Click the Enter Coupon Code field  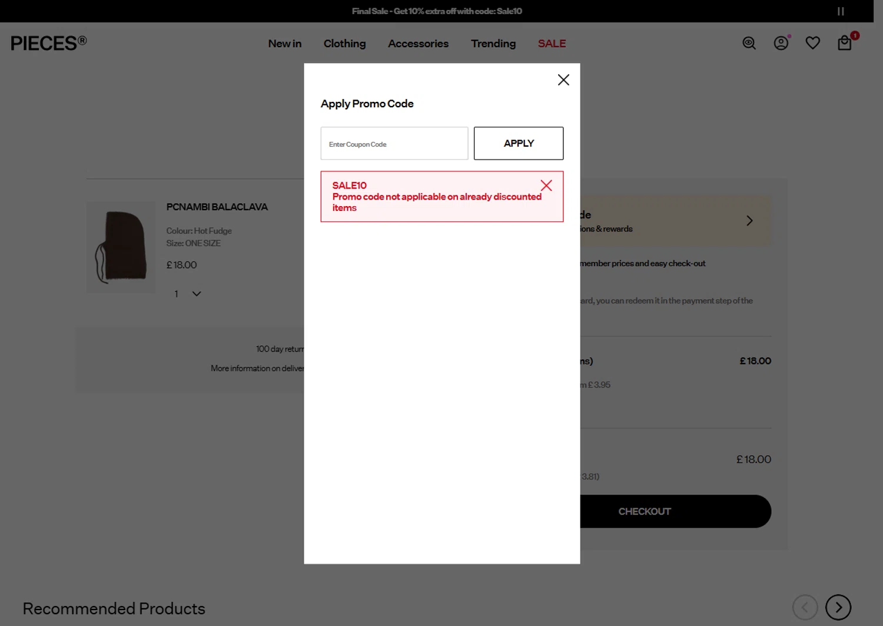point(394,144)
